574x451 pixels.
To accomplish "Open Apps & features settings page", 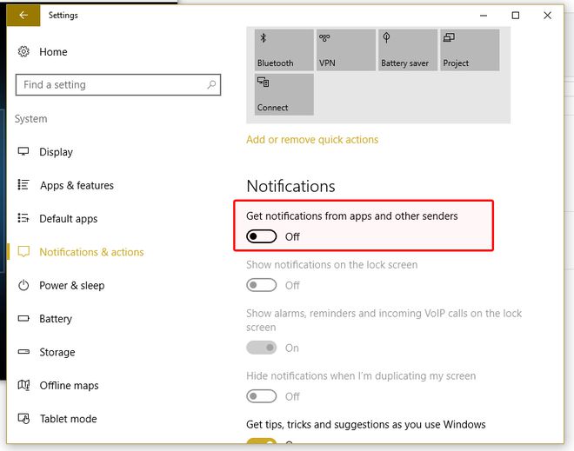I will click(77, 185).
